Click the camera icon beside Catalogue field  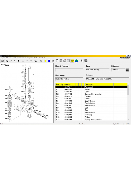point(127,70)
